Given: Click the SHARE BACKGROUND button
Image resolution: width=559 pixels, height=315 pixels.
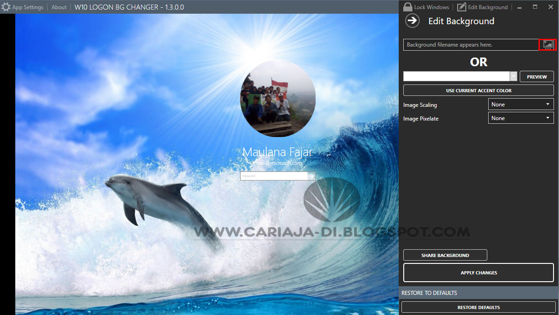Looking at the screenshot, I should 445,255.
